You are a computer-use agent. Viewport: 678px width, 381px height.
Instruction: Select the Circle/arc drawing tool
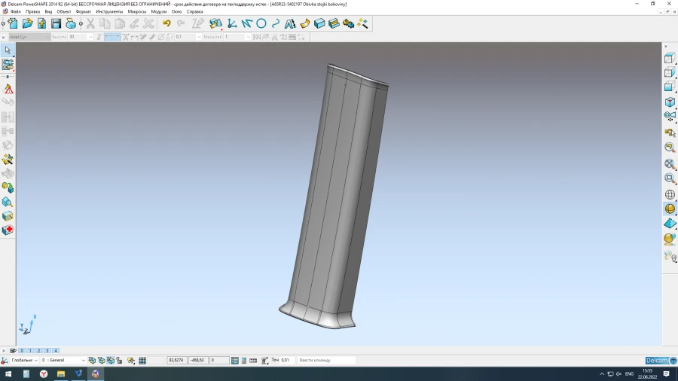point(261,23)
